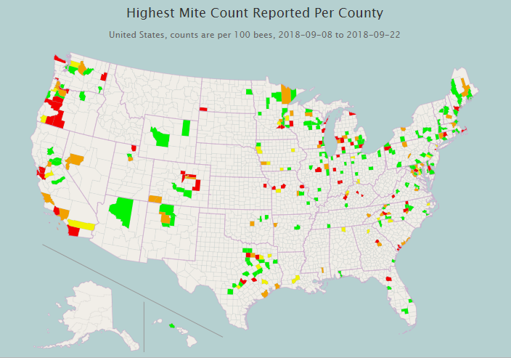This screenshot has width=511, height=358.
Task: Click the red county on Washington's eastern border
Action: click(x=104, y=77)
